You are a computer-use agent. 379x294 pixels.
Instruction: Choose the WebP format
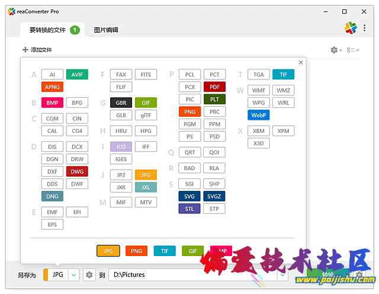click(x=259, y=115)
